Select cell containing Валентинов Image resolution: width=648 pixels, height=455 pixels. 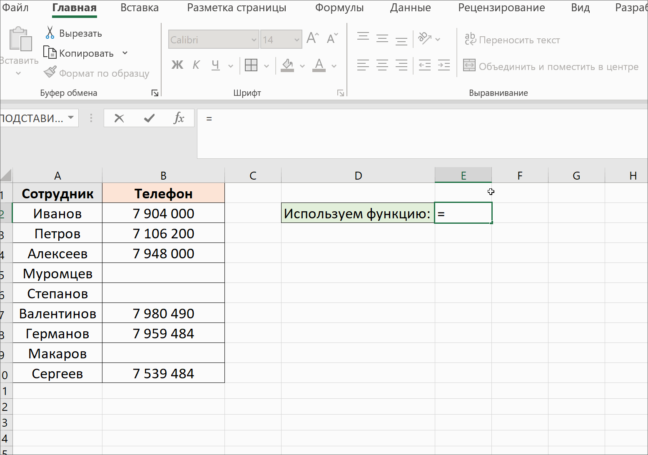[57, 313]
